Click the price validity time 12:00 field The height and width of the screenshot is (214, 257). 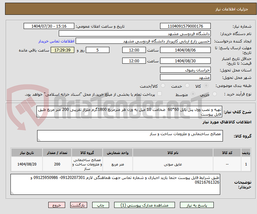coord(134,61)
